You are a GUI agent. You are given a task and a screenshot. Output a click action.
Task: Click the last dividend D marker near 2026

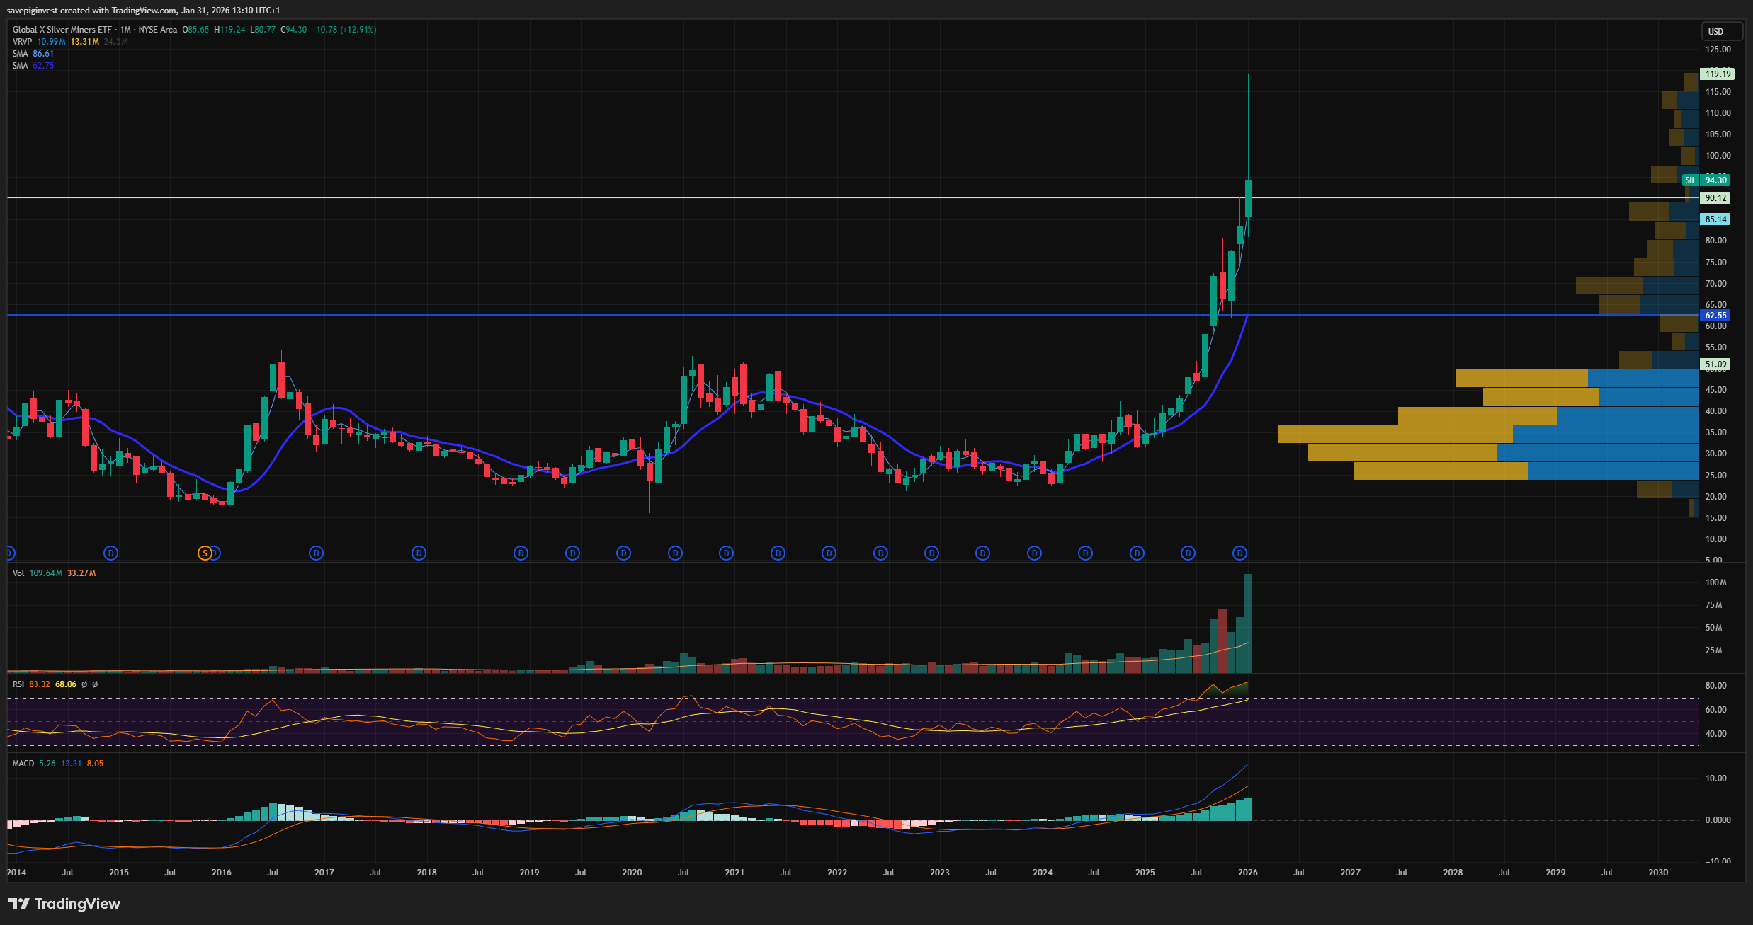pyautogui.click(x=1239, y=553)
